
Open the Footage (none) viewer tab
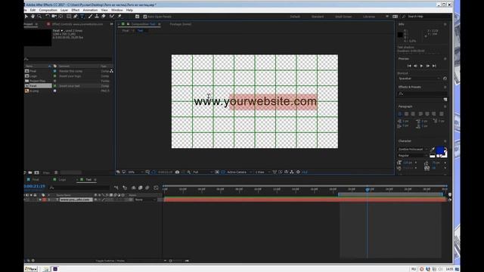click(180, 24)
